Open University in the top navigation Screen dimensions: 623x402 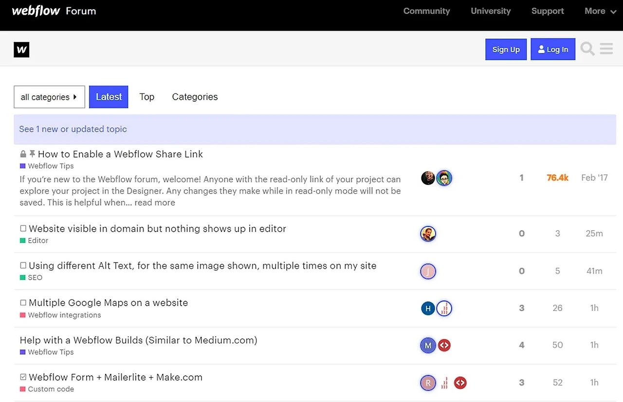click(491, 11)
